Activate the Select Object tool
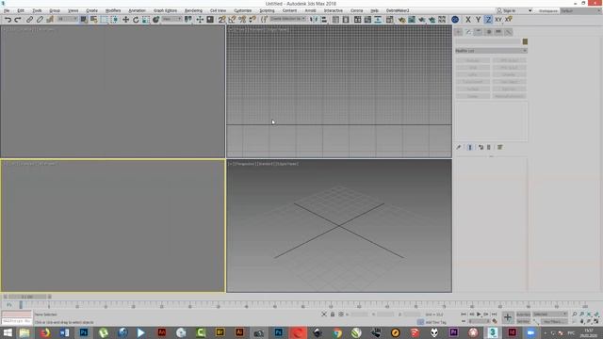The image size is (603, 339). (84, 19)
